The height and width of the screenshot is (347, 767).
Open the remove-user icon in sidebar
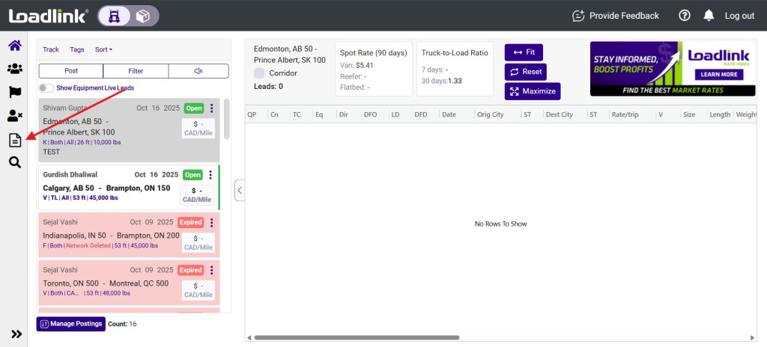(x=14, y=116)
